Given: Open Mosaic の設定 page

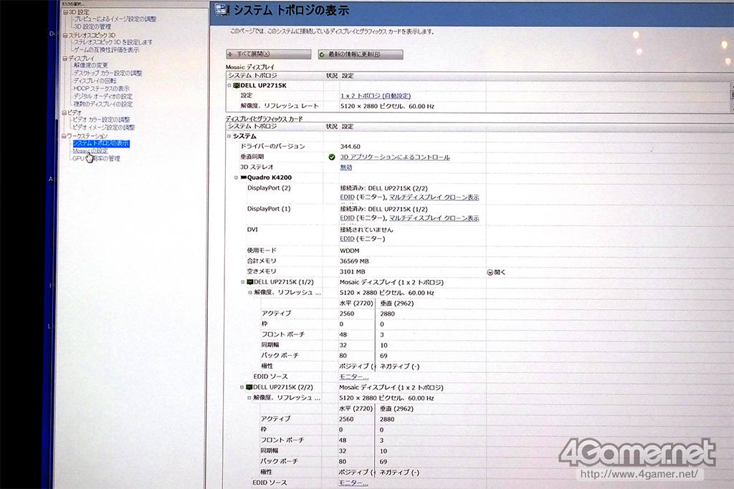Looking at the screenshot, I should coord(90,151).
